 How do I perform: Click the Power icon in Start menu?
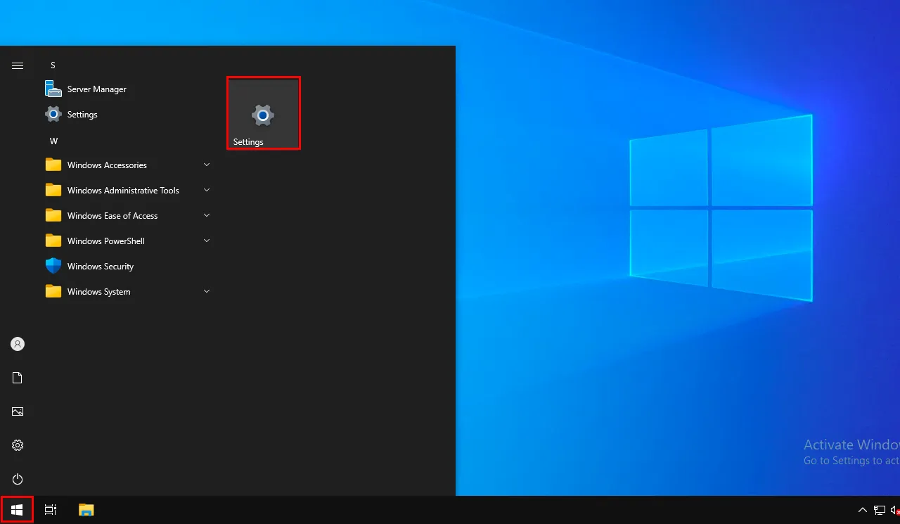coord(18,479)
